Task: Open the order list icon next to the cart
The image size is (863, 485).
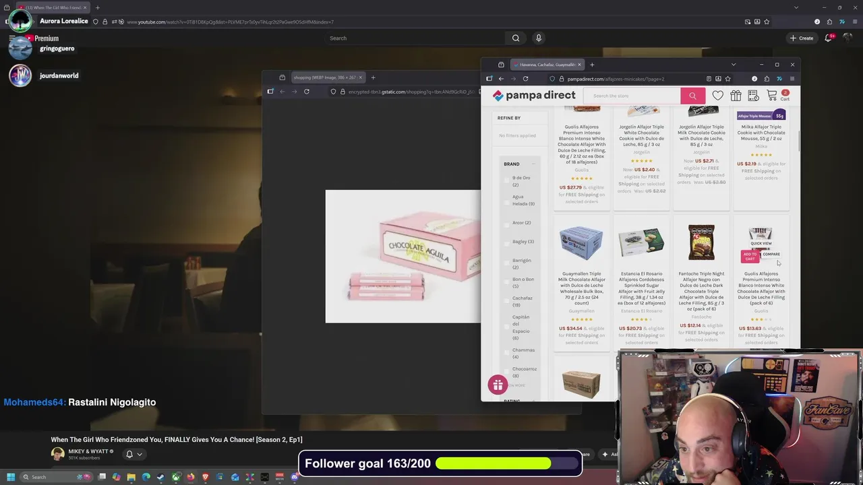Action: coord(754,96)
